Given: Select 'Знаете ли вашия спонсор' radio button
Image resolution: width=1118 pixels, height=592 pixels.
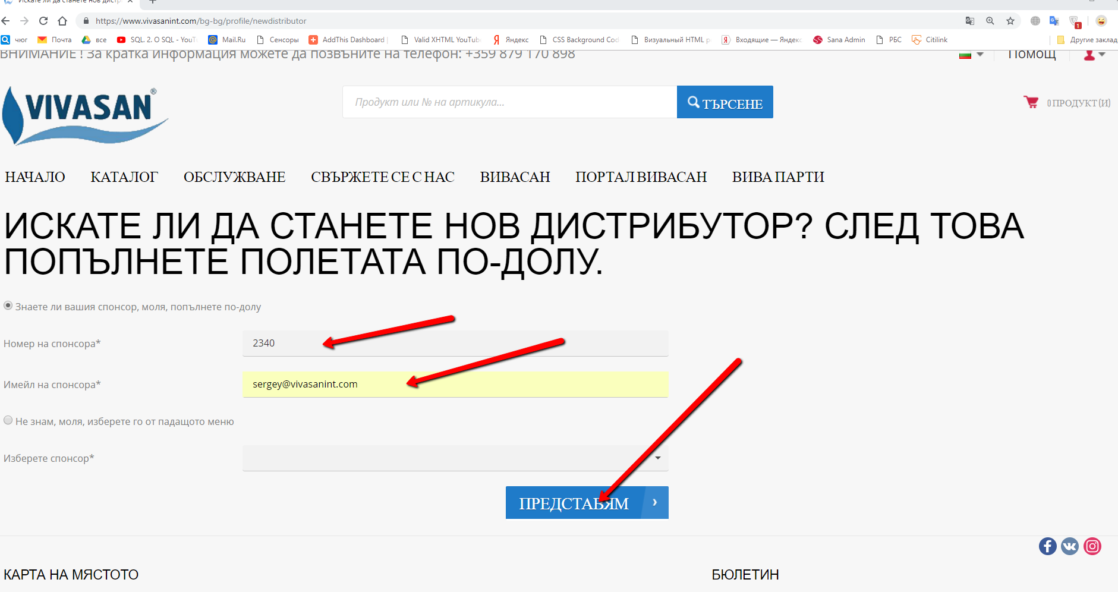Looking at the screenshot, I should coord(8,306).
